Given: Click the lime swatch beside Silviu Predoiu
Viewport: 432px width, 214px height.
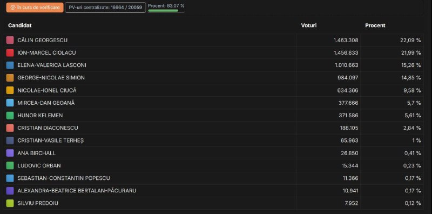Looking at the screenshot, I should 10,203.
